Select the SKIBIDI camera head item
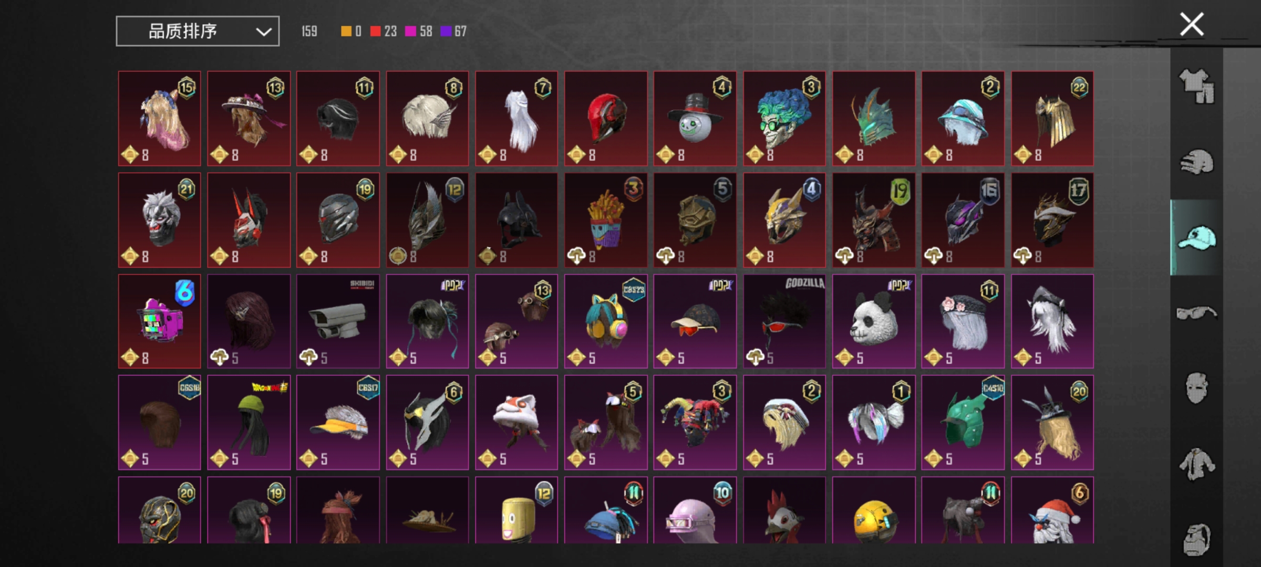Image resolution: width=1261 pixels, height=567 pixels. pyautogui.click(x=338, y=321)
